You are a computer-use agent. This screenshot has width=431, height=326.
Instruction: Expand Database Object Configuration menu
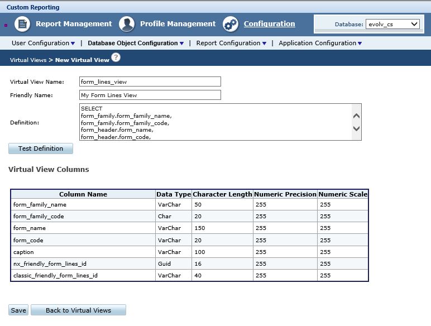point(136,43)
